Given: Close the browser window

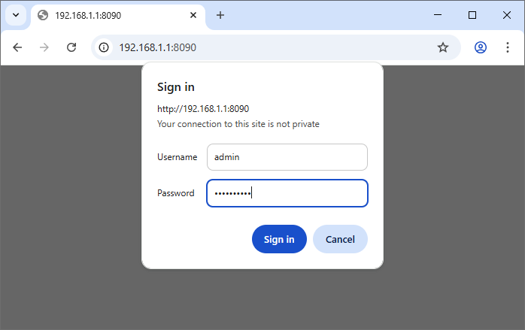Looking at the screenshot, I should click(x=507, y=15).
